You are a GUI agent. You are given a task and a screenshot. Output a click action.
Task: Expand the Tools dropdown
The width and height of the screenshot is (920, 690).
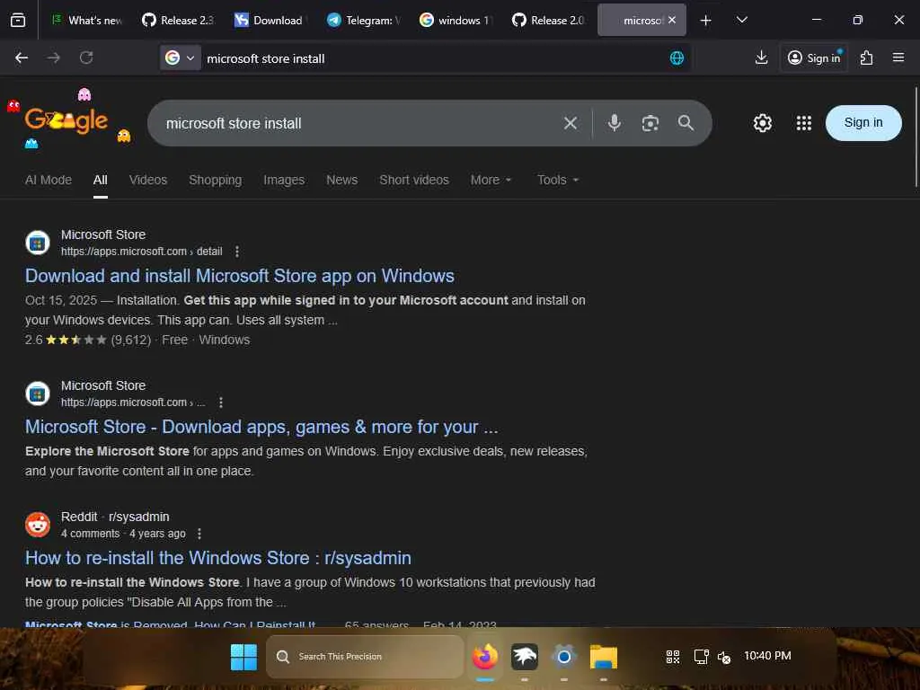(558, 180)
